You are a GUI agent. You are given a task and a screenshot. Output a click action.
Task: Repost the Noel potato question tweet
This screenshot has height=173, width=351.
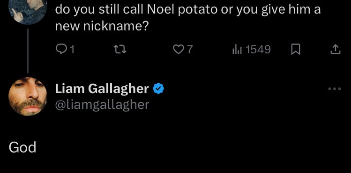(x=120, y=50)
